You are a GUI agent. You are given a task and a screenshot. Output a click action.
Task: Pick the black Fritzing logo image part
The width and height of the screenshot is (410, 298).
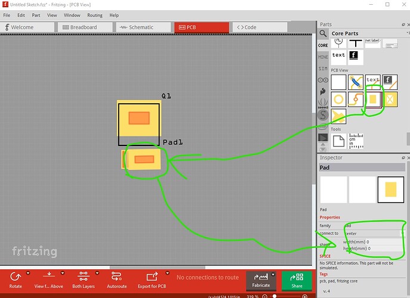point(356,57)
